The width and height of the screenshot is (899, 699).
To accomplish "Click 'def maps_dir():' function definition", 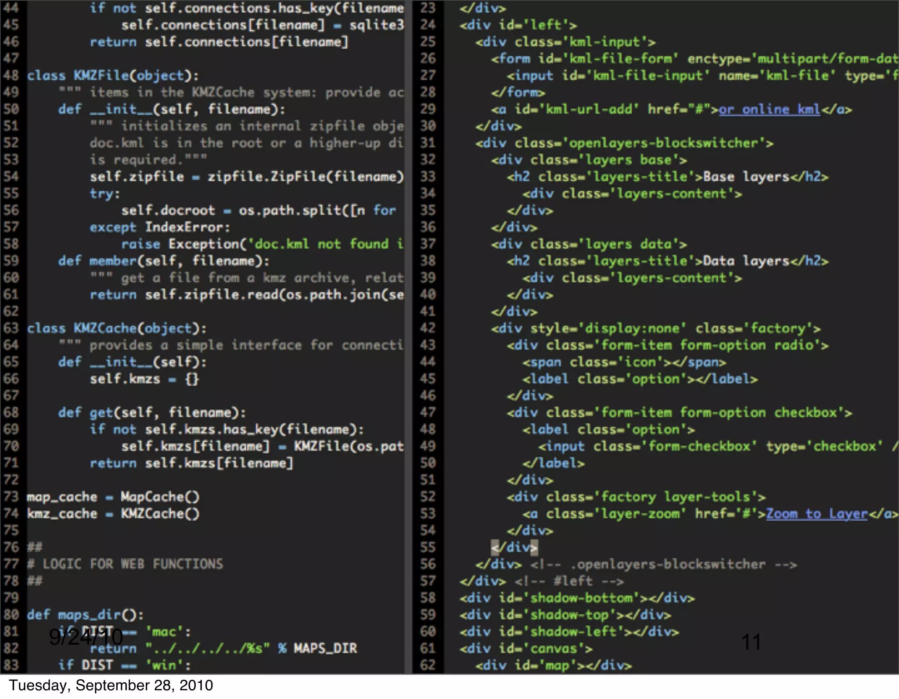I will 85,615.
